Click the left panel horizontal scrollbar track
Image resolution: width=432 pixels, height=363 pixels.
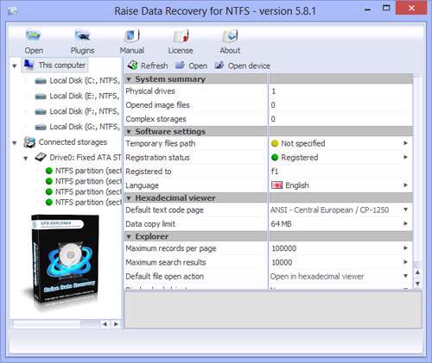pos(57,324)
